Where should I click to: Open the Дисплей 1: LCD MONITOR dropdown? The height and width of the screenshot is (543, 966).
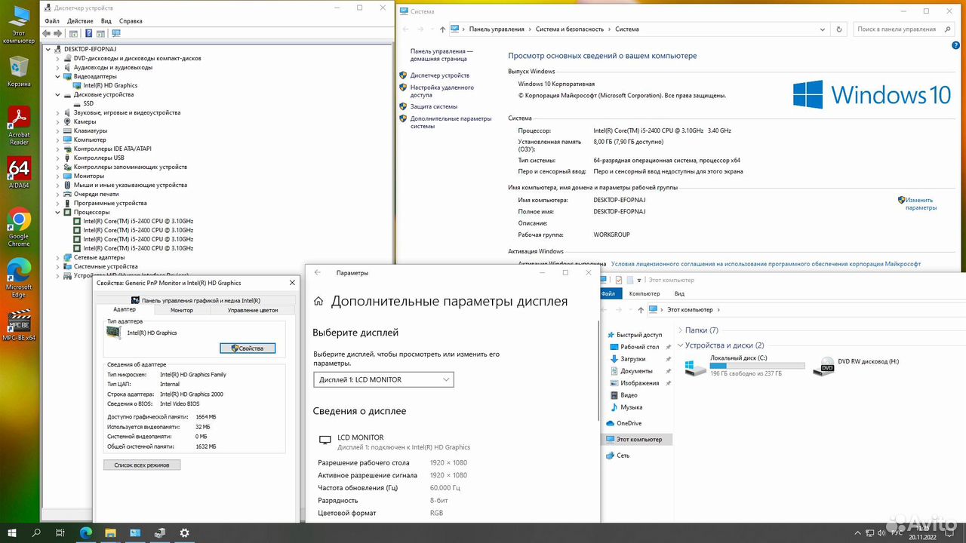click(383, 379)
